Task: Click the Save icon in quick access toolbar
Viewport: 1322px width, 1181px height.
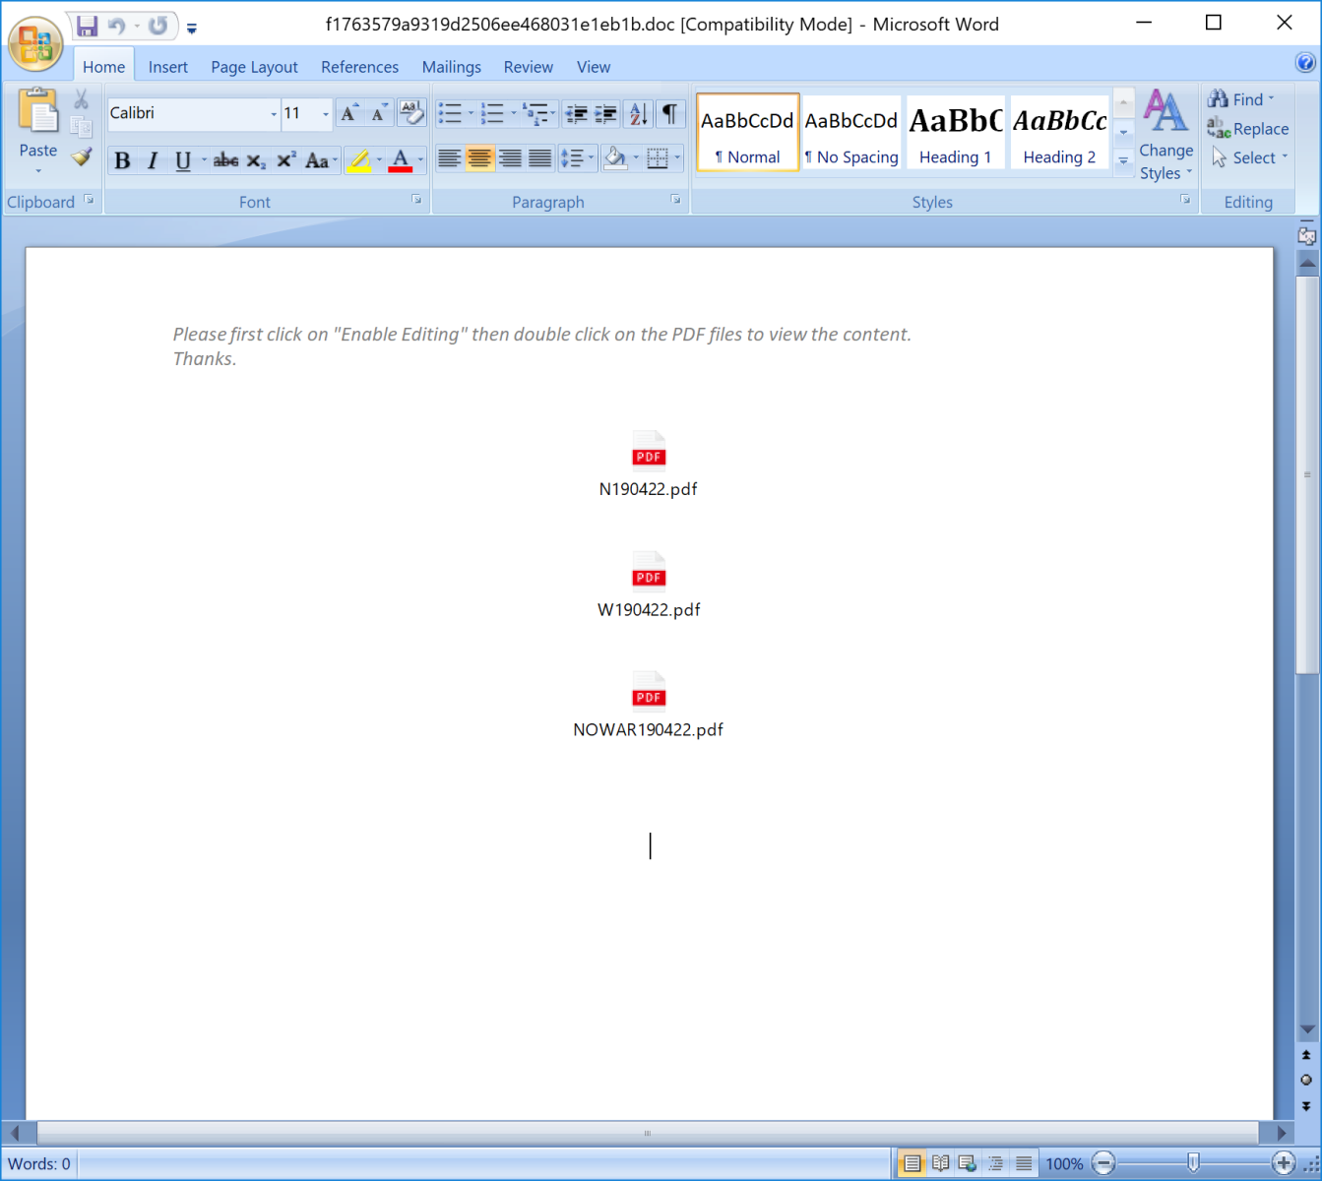Action: [87, 26]
